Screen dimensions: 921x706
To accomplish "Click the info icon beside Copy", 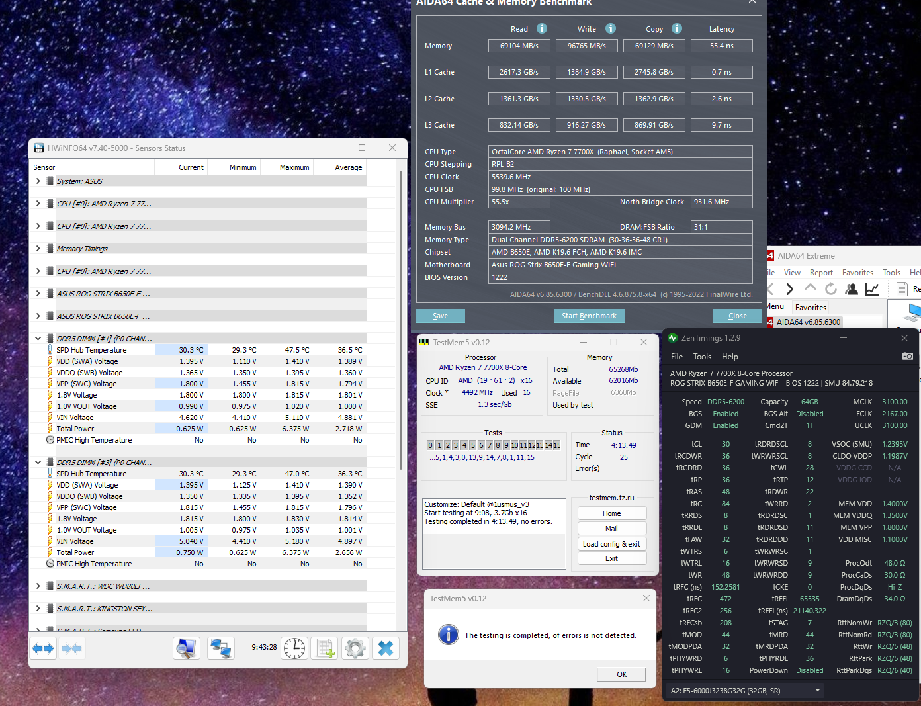I will click(x=677, y=28).
